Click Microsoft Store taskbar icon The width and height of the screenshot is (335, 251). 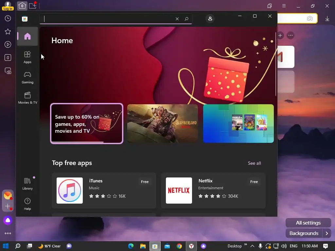155,246
